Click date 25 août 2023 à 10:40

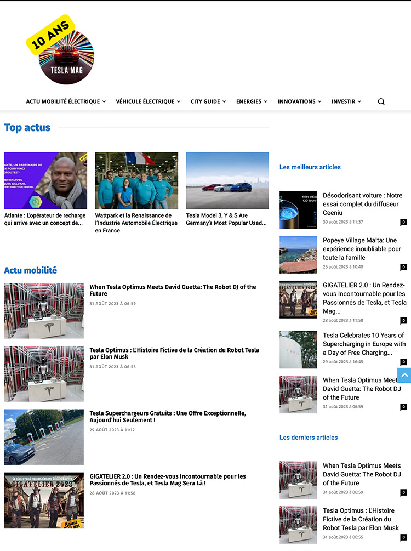(x=343, y=267)
